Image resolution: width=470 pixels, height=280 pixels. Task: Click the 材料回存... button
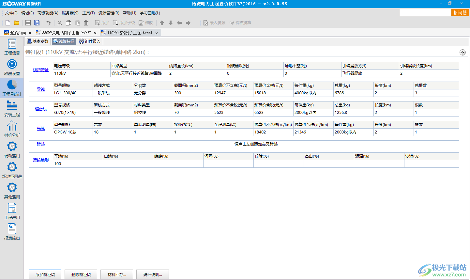[117, 275]
